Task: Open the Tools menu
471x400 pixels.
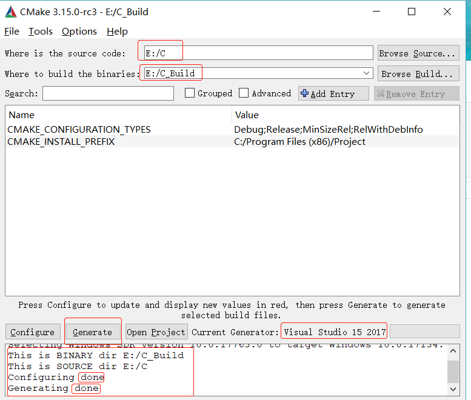Action: point(41,32)
